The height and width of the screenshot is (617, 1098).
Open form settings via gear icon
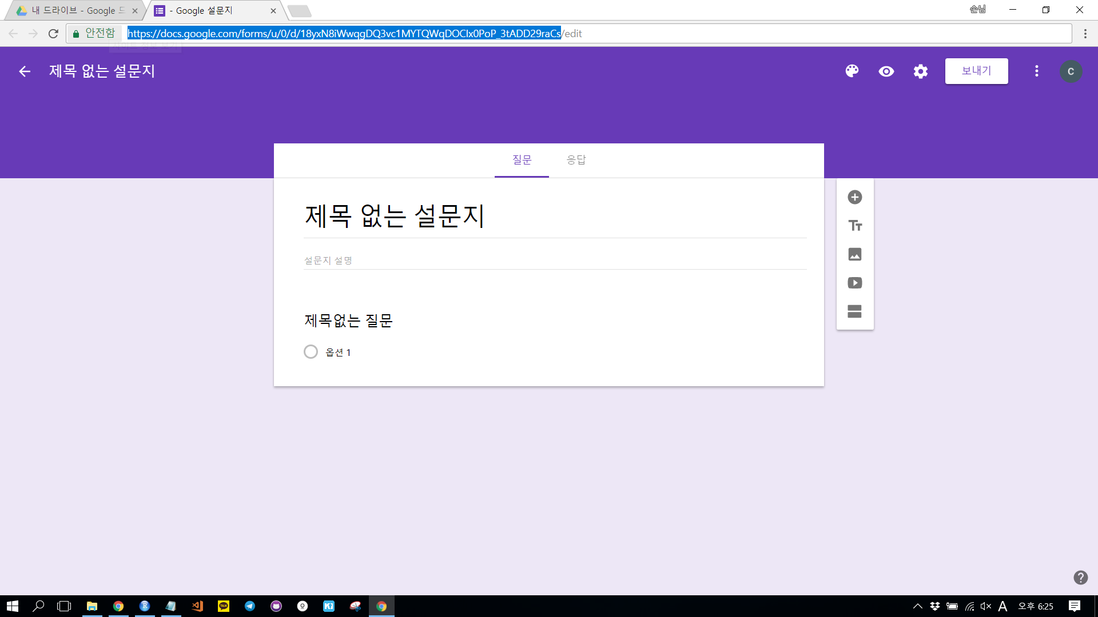pyautogui.click(x=920, y=71)
